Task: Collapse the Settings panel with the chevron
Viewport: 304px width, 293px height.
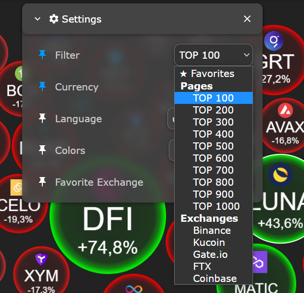Action: (x=37, y=19)
